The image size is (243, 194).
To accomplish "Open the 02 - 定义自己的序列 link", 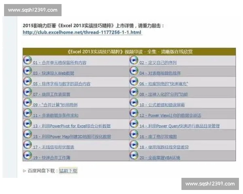I will (x=158, y=63).
